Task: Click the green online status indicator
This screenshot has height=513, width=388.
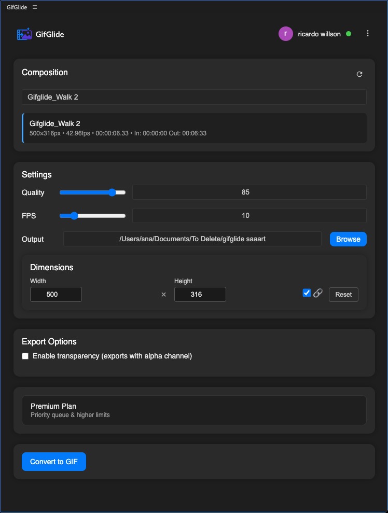Action: [x=349, y=33]
